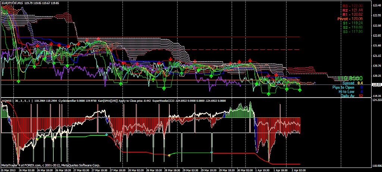382x172 pixels.
Task: Click the 29 Mar 10:30 time label
Action: (210, 170)
